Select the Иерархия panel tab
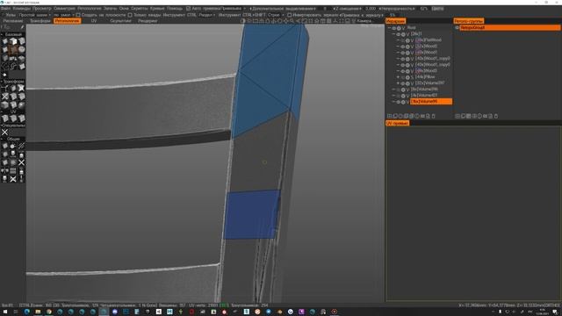 (x=396, y=21)
